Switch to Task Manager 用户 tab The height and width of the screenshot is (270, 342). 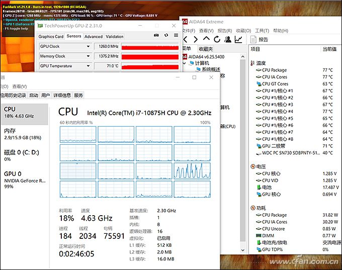45,96
